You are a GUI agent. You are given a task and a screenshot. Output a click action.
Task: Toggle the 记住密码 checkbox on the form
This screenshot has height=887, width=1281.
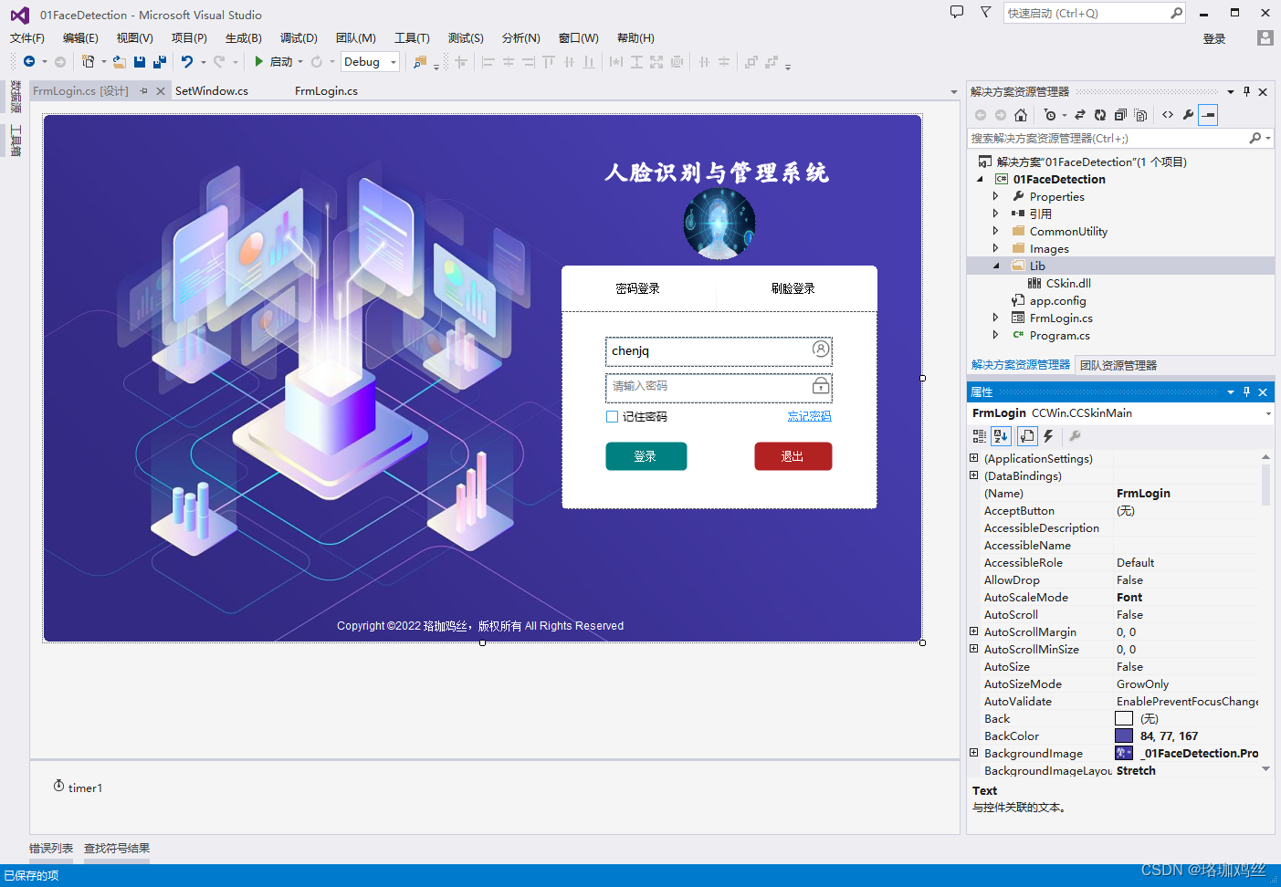click(x=612, y=417)
